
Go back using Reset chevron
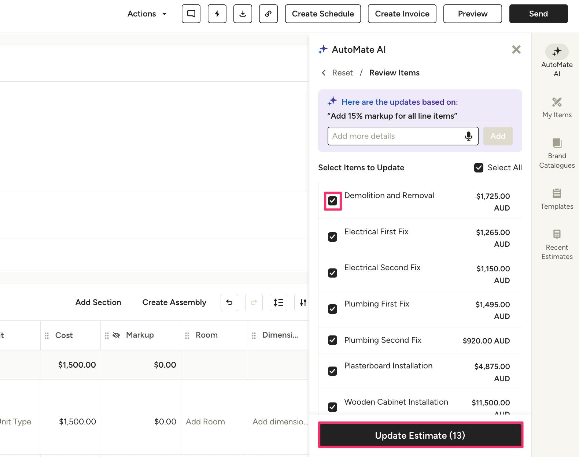[324, 73]
